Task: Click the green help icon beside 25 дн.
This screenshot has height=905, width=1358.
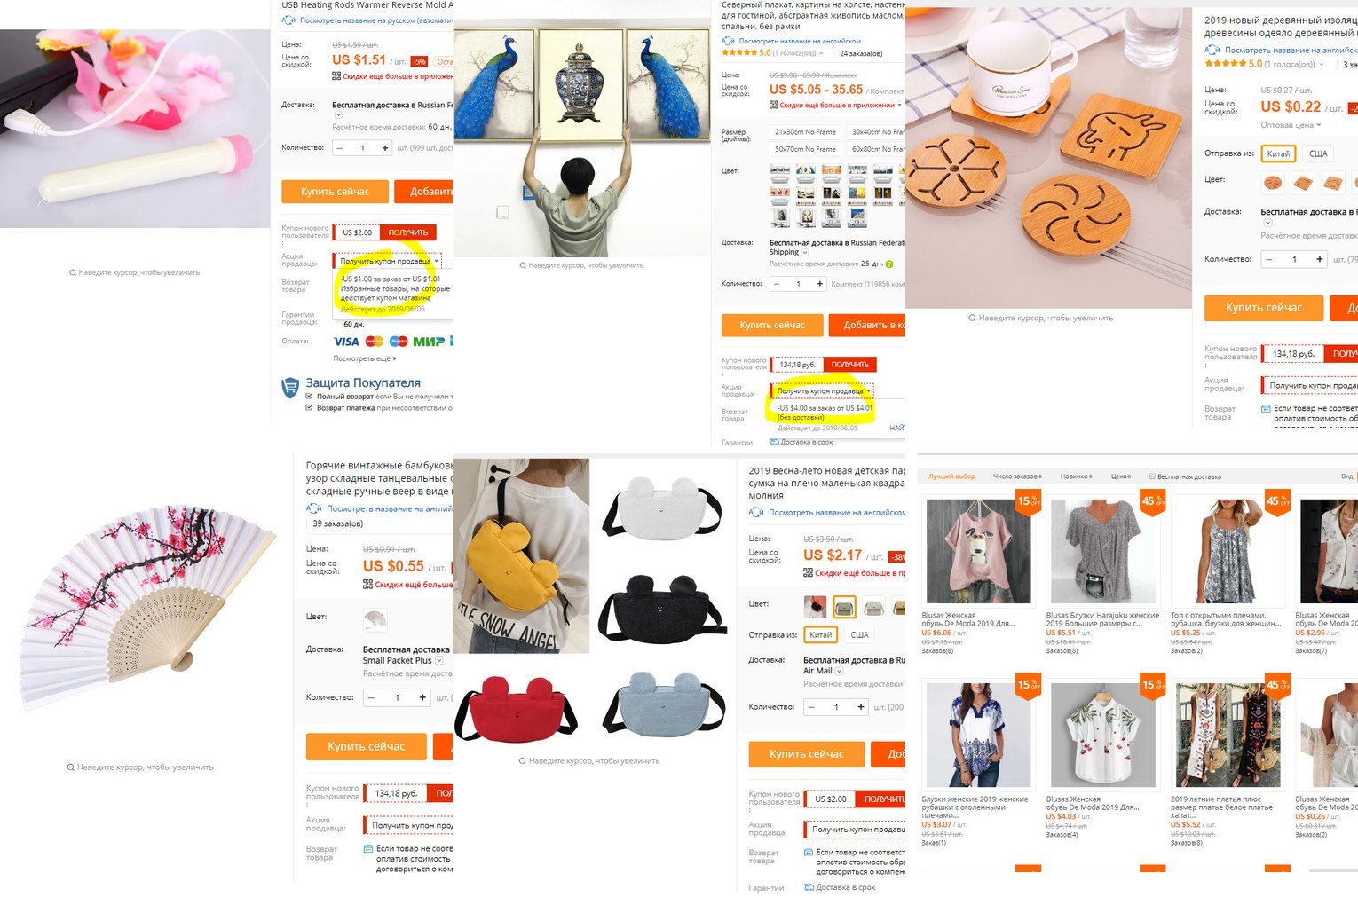Action: (888, 264)
